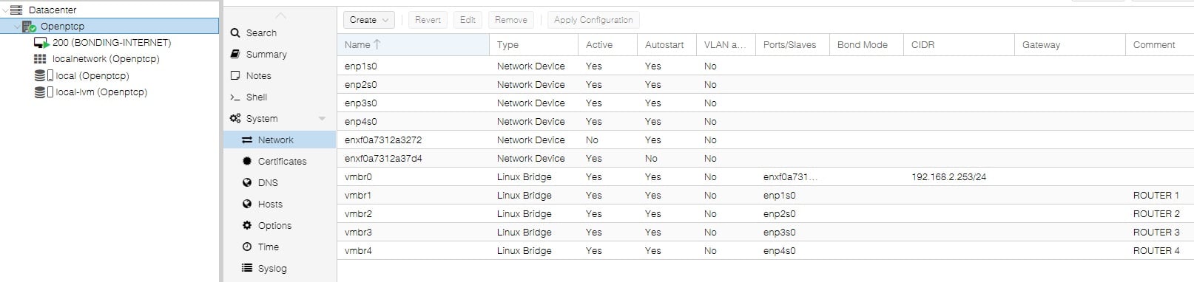The width and height of the screenshot is (1194, 282).
Task: Select localnetwork (Openptcp) in the tree
Action: [106, 59]
